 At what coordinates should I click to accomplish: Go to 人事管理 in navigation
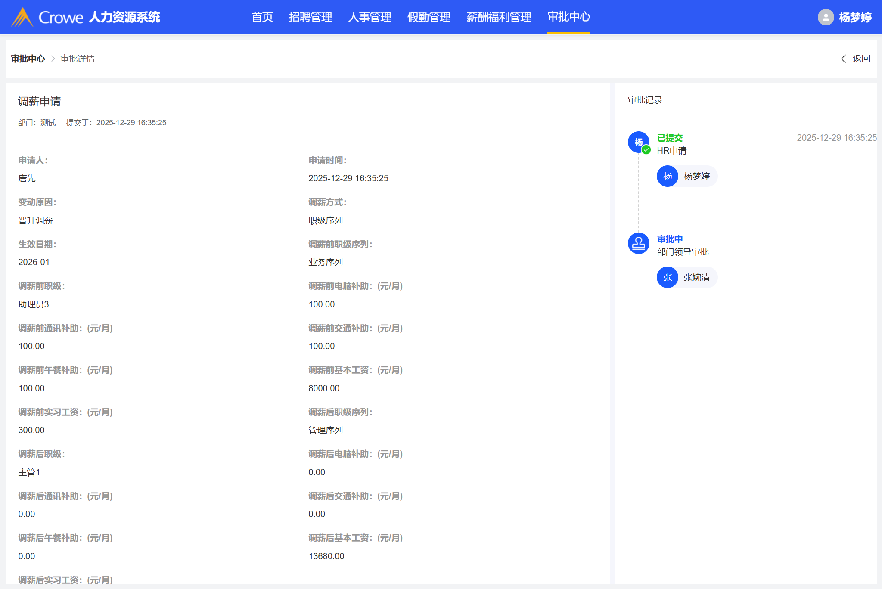click(x=370, y=17)
